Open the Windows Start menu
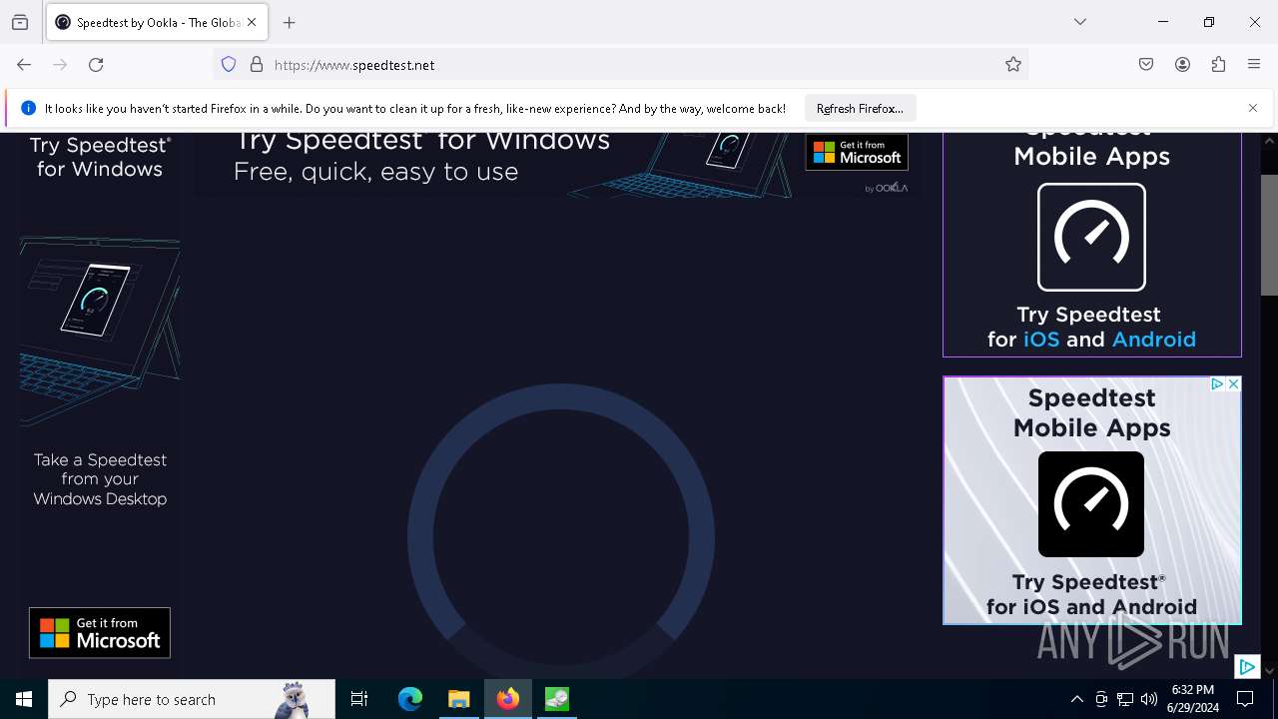 24,699
